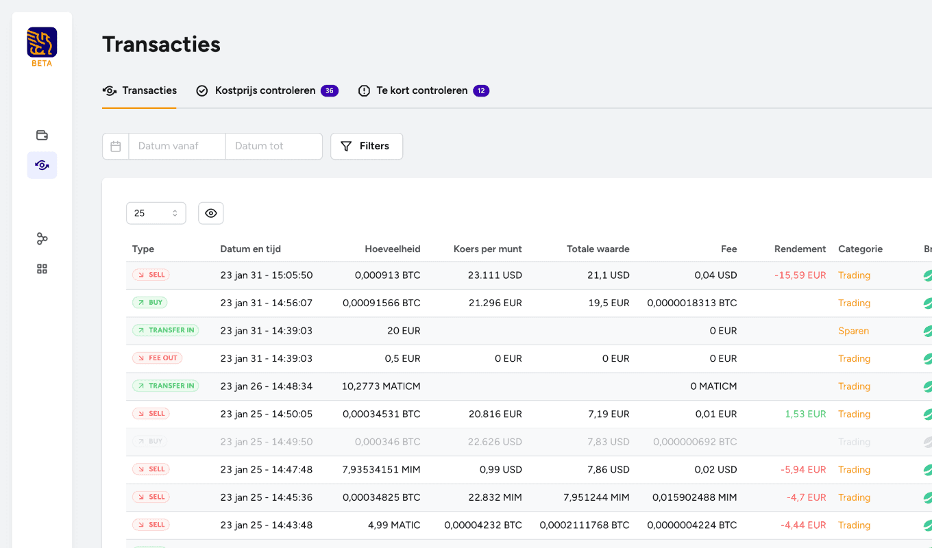Screen dimensions: 932x548
Task: Select the 1,53 EUR rendement value
Action: point(806,414)
